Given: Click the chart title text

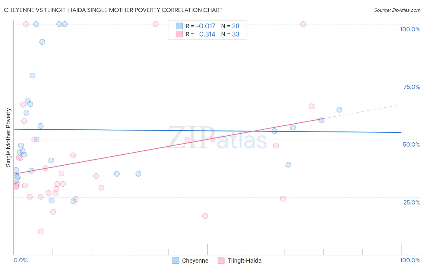Looking at the screenshot, I should point(113,10).
